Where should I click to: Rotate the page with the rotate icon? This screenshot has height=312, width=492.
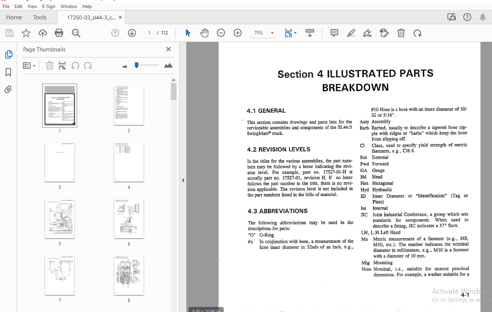click(417, 33)
